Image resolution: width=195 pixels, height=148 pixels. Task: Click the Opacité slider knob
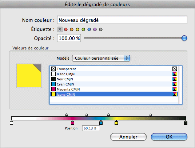click(x=184, y=38)
